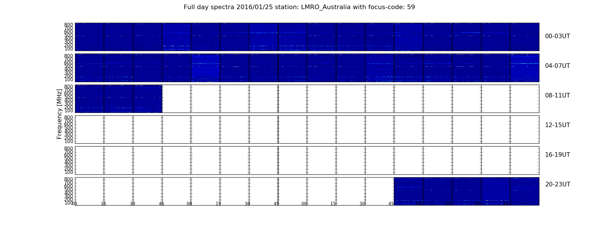
Task: Click the '16-19UT' row label
Action: [x=557, y=155]
